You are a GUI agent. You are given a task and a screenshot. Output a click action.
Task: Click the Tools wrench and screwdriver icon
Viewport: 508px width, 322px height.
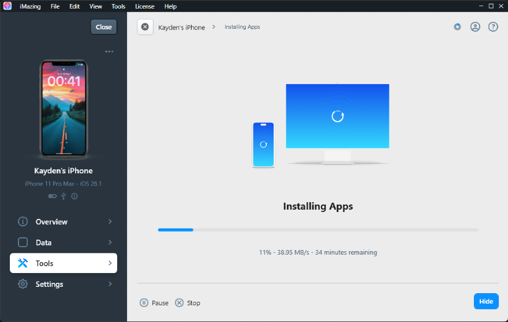click(x=23, y=263)
